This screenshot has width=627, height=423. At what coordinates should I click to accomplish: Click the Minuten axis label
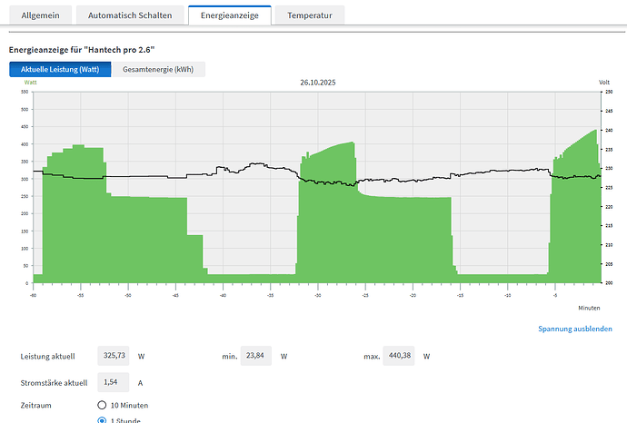[590, 308]
